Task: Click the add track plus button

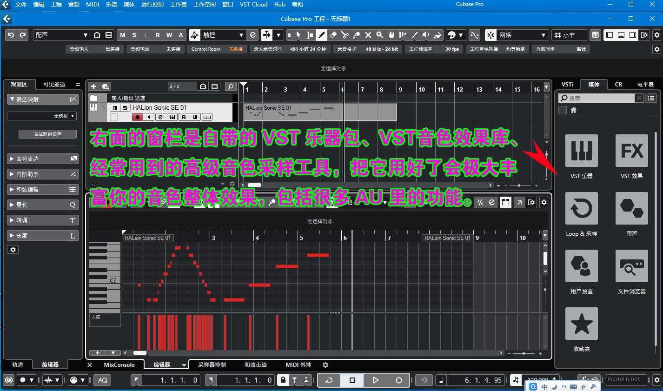Action: point(93,86)
